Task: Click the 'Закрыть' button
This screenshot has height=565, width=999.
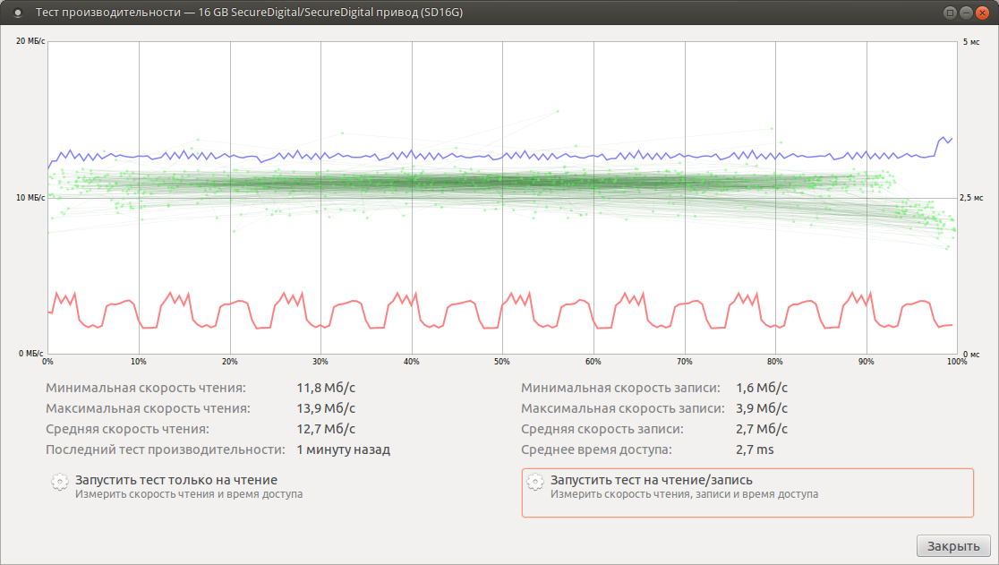Action: [953, 546]
